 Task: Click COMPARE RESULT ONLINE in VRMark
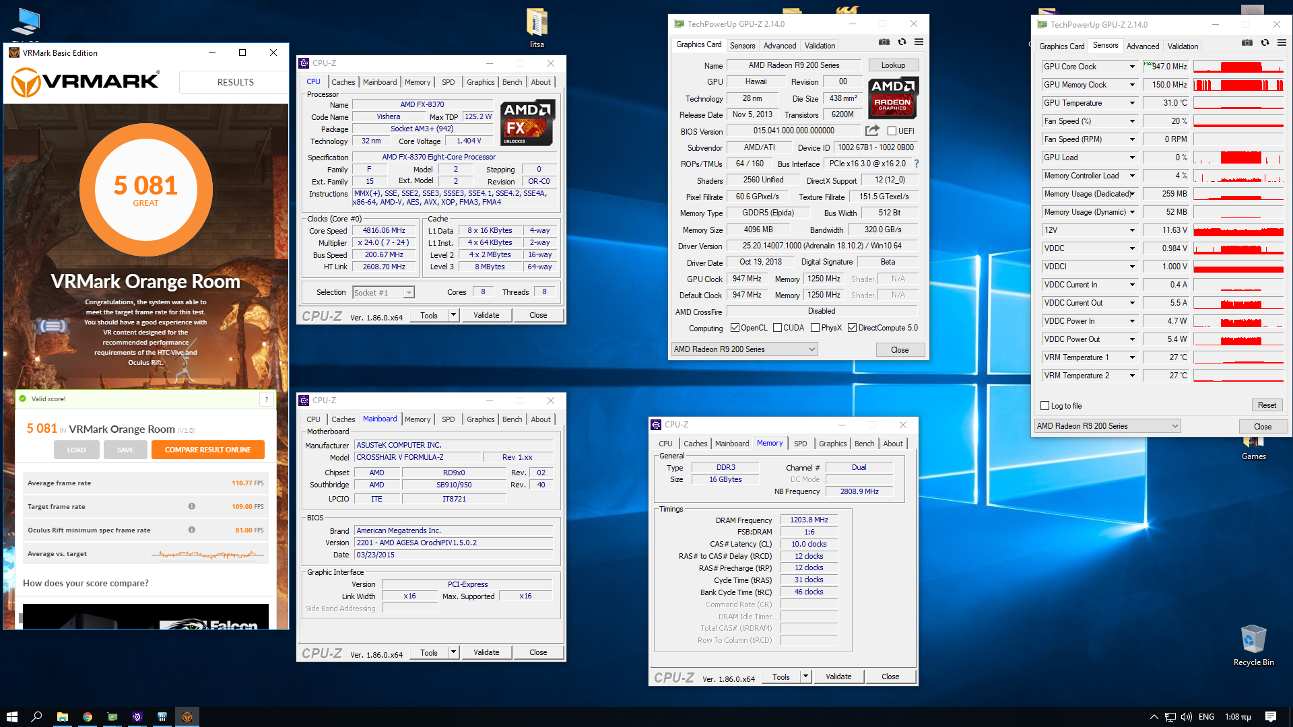coord(208,450)
